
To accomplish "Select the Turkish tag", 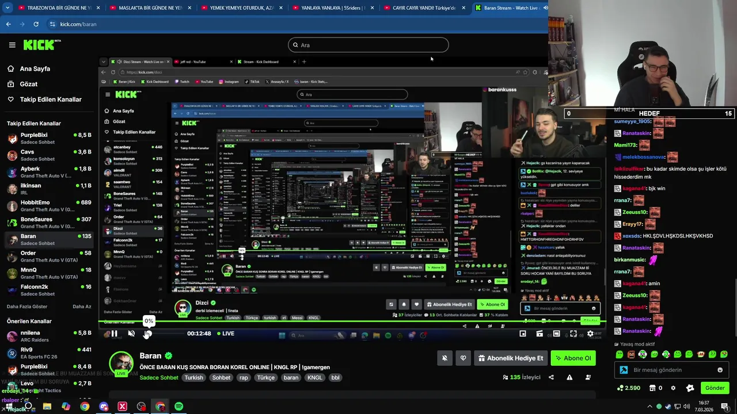I will tap(193, 378).
